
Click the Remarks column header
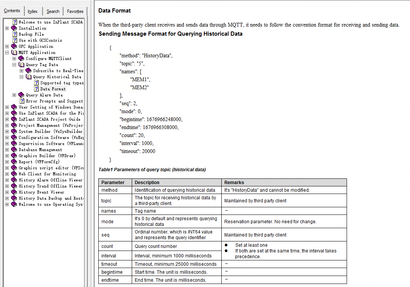284,183
